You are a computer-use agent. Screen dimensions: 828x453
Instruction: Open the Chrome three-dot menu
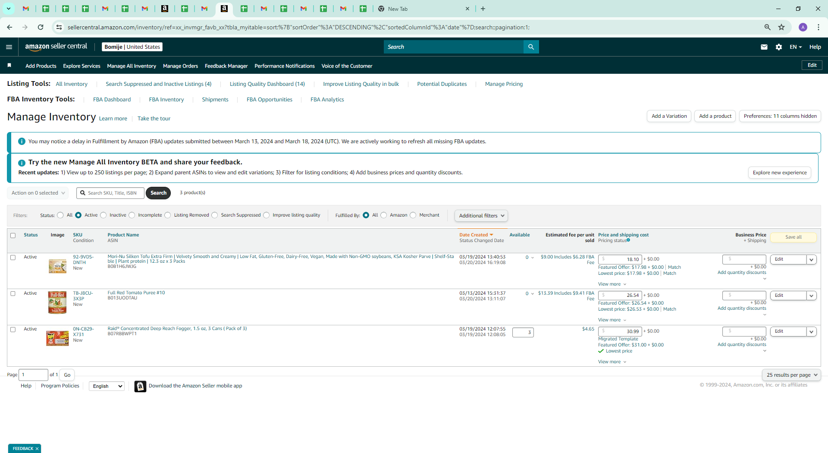click(x=818, y=27)
